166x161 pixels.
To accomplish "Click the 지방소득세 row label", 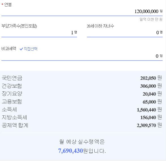I will tap(14, 117).
